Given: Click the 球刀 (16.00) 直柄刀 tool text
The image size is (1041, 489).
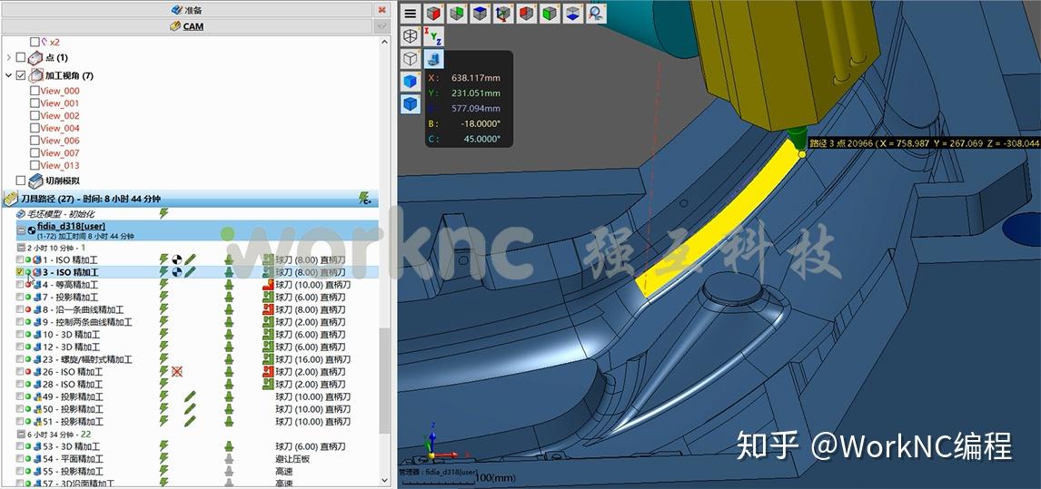Looking at the screenshot, I should point(311,359).
